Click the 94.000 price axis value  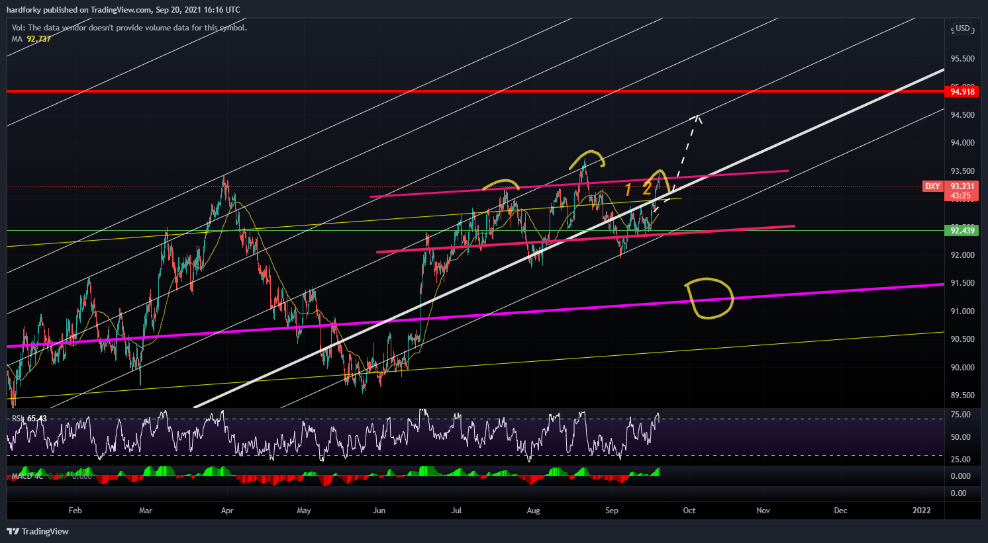pos(962,143)
